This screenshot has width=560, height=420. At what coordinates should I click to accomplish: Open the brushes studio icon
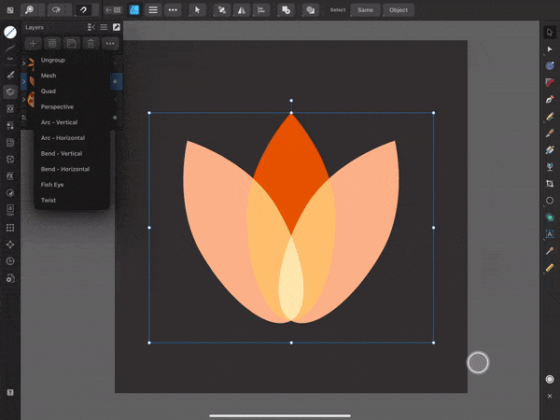pos(10,75)
